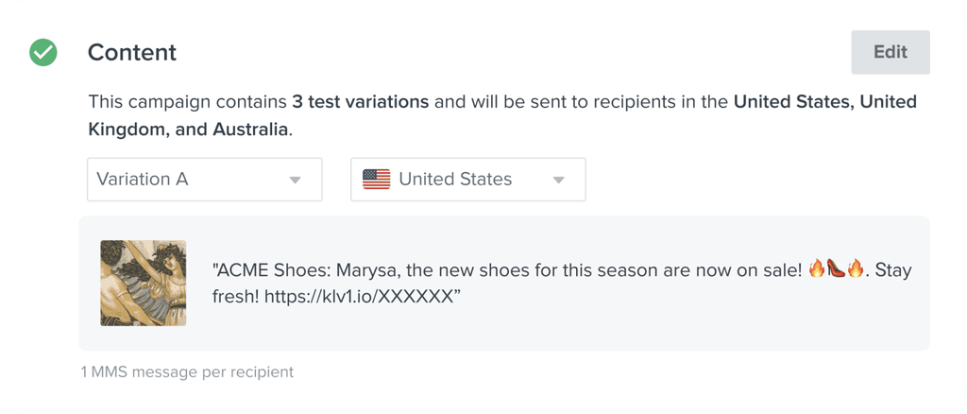Click the Kingdom, and Australia bold text
Screen dimensions: 967x414
pyautogui.click(x=188, y=130)
